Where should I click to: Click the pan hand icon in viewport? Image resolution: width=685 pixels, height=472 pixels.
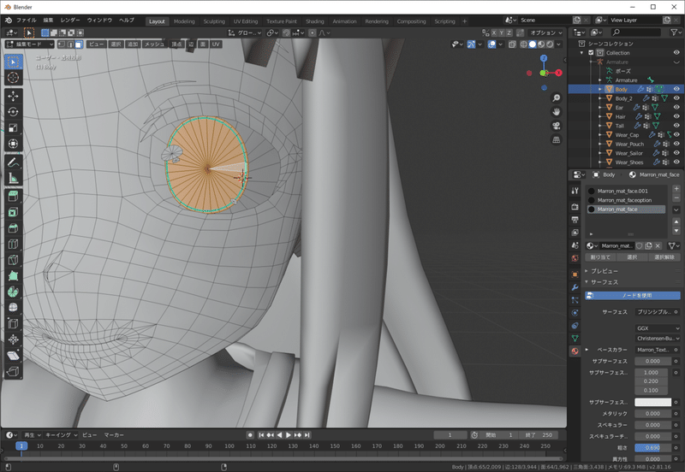pos(556,111)
